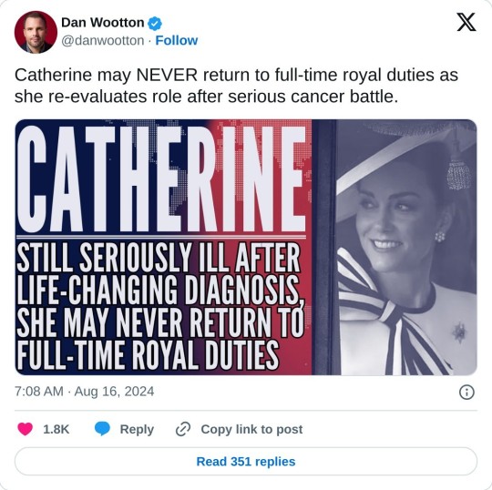492x490 pixels.
Task: Open Dan Wootton's profile avatar
Action: click(x=36, y=32)
